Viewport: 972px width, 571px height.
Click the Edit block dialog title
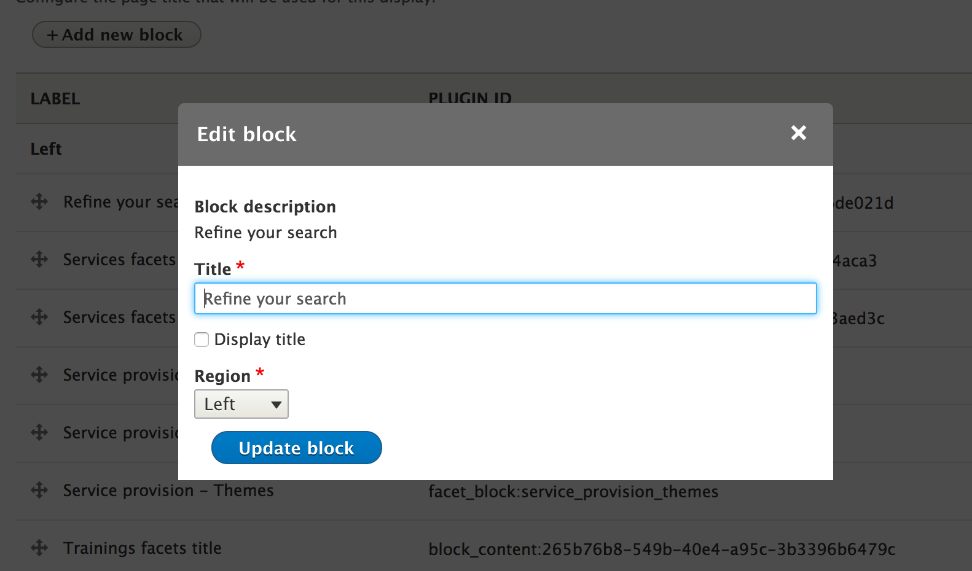[x=246, y=134]
